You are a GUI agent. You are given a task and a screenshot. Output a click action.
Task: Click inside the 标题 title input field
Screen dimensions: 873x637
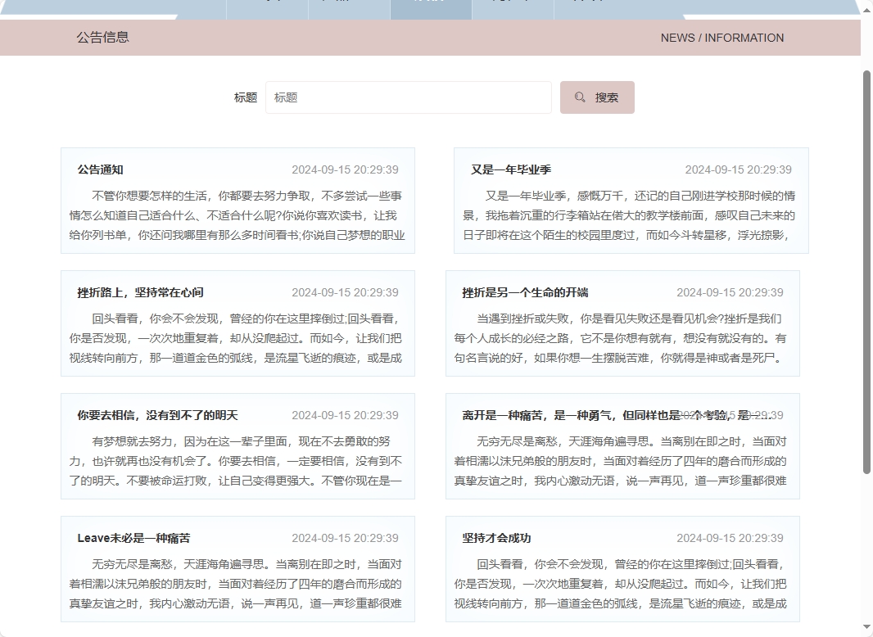pos(409,97)
